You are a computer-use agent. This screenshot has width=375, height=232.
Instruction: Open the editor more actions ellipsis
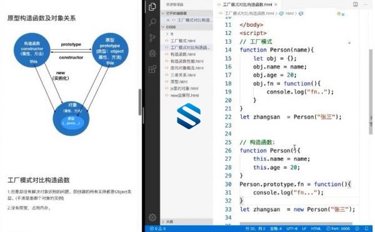coord(365,4)
